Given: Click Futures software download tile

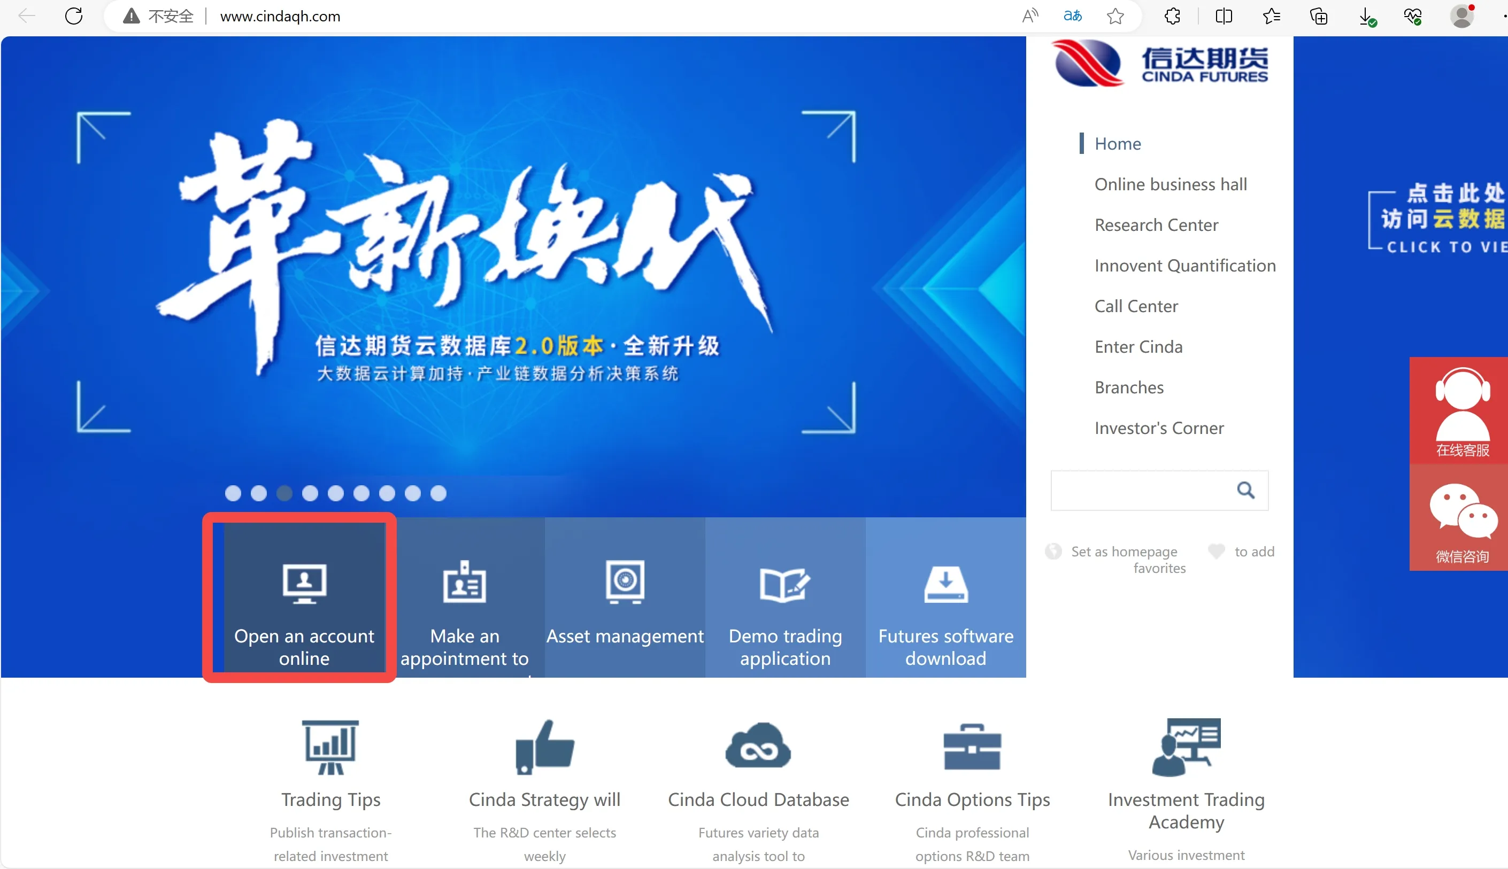Looking at the screenshot, I should pos(945,598).
